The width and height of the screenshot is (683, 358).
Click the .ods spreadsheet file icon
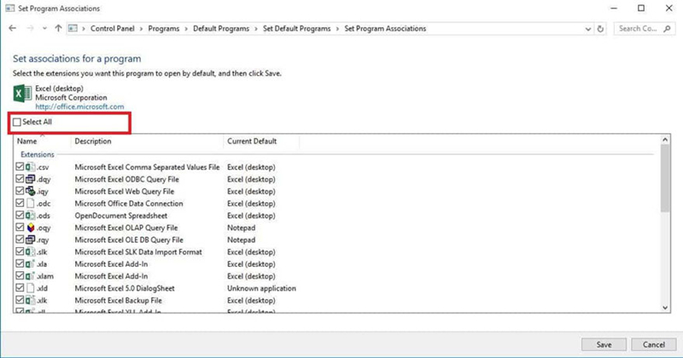[32, 216]
